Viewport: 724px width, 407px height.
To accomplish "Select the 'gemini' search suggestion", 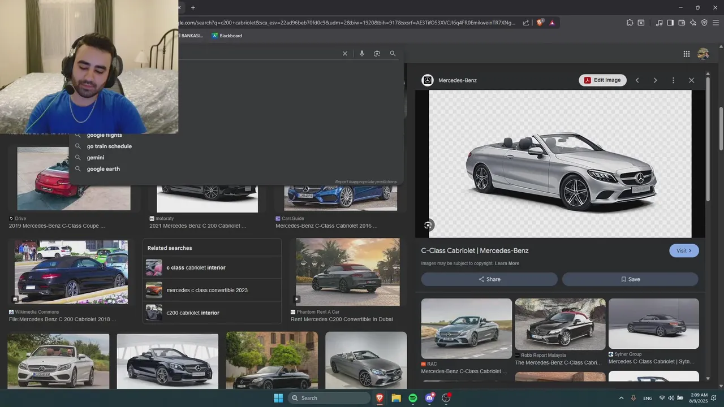I will coord(96,158).
